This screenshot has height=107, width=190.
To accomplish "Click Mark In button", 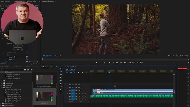I will 101,63.
